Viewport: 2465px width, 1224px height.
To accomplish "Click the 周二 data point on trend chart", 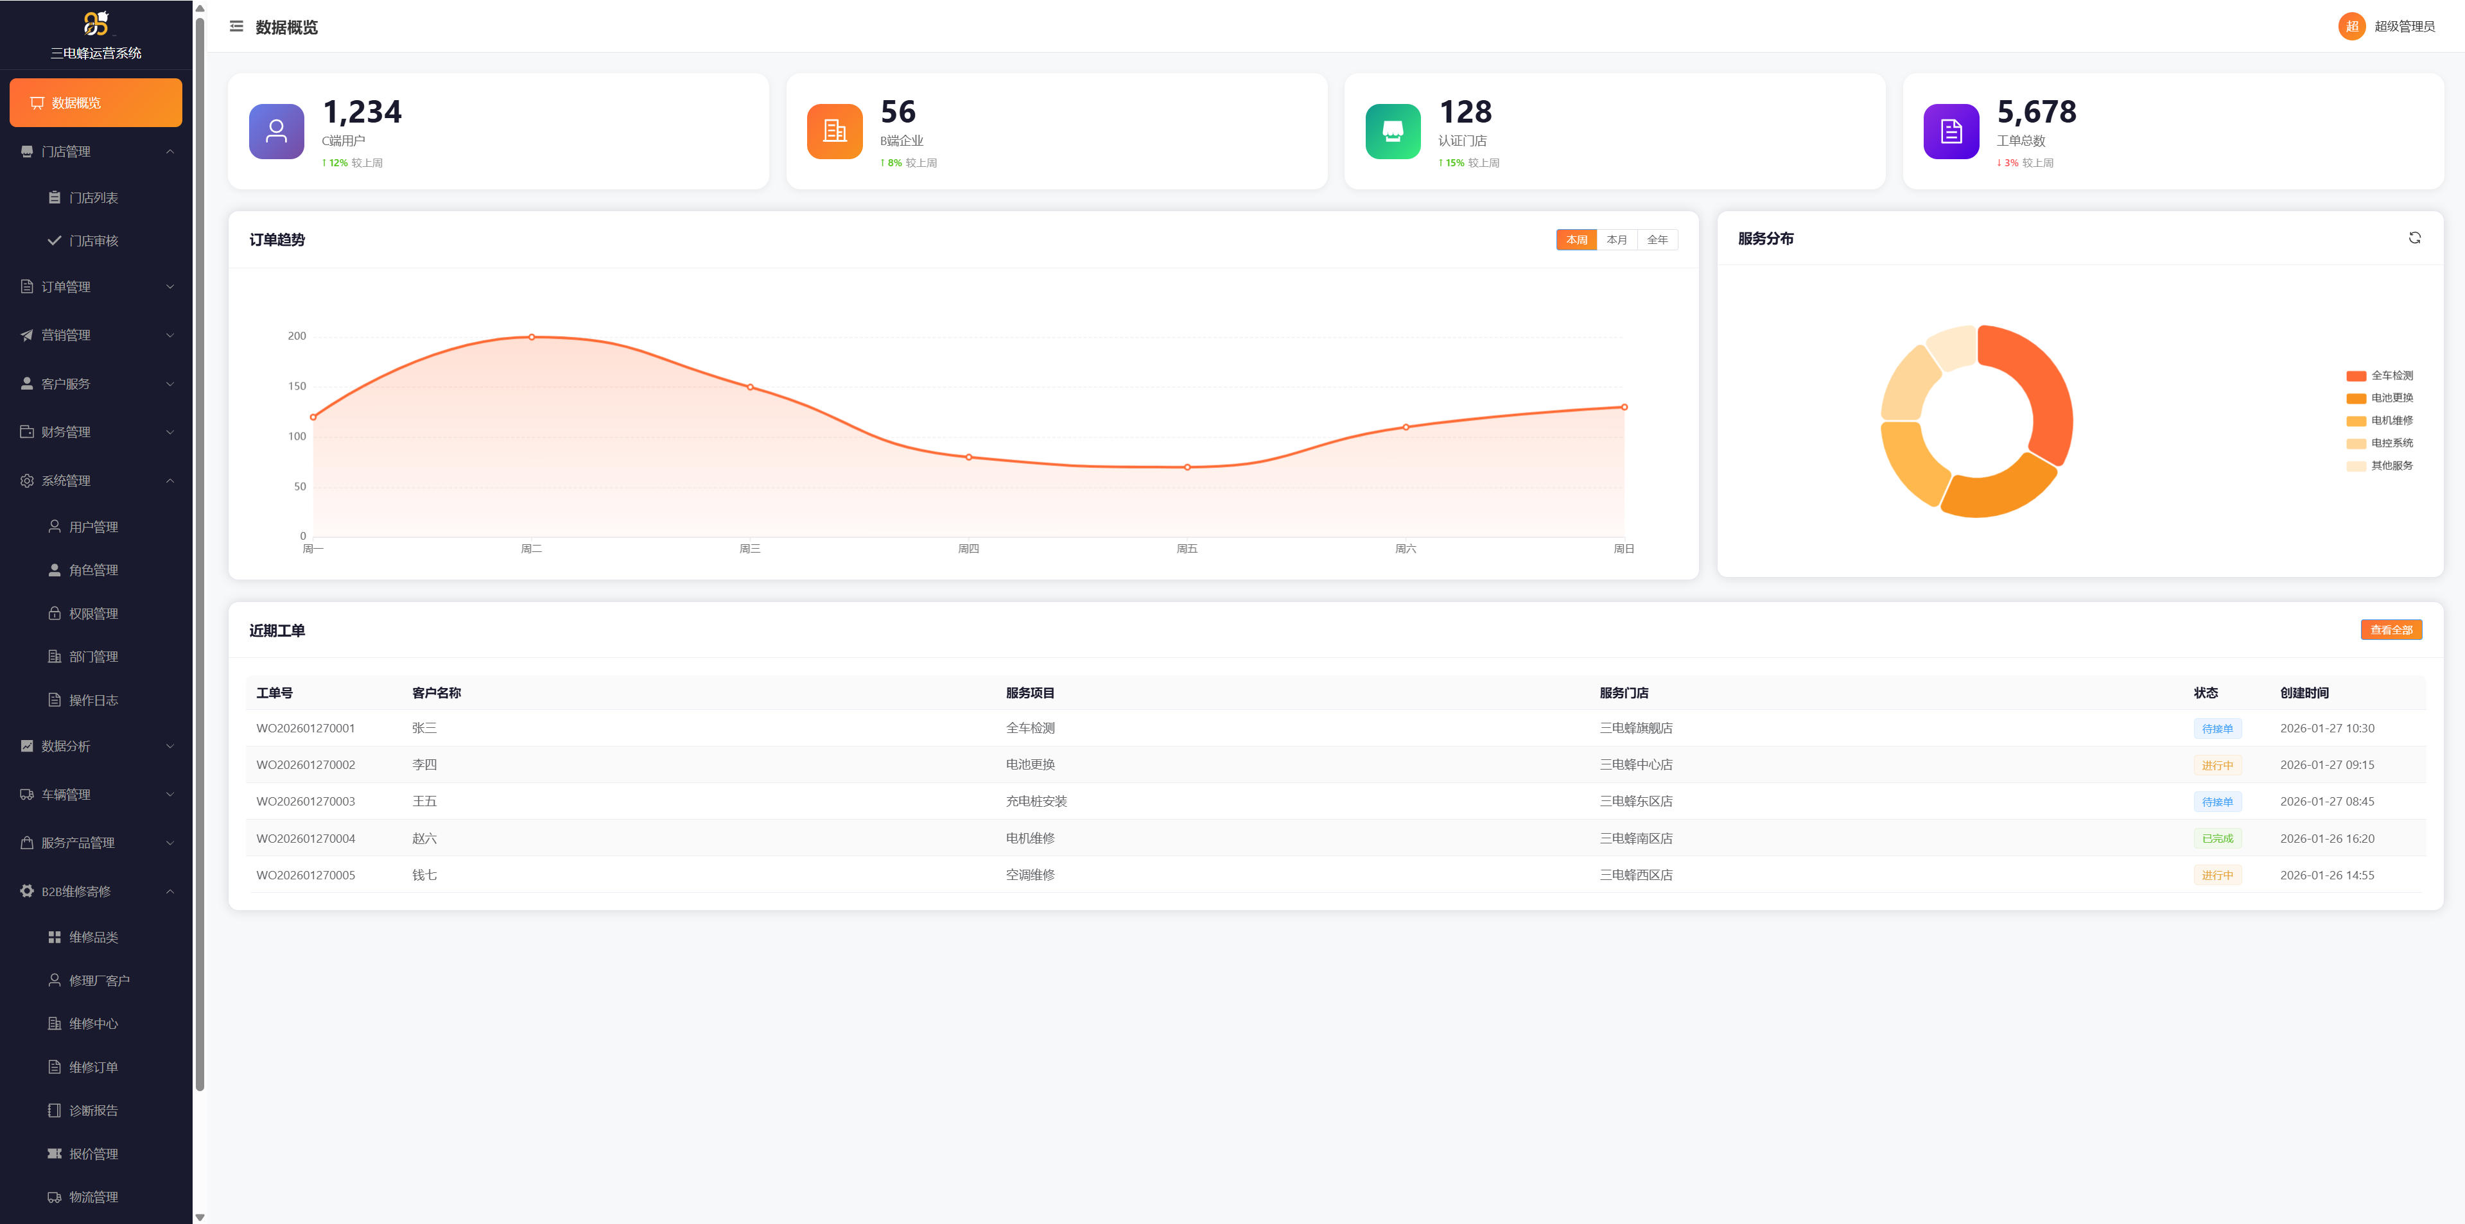I will (532, 336).
